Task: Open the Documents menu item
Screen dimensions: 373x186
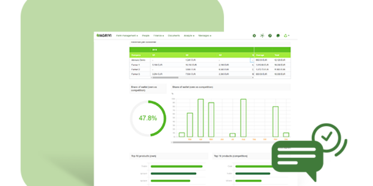Action: pos(174,35)
